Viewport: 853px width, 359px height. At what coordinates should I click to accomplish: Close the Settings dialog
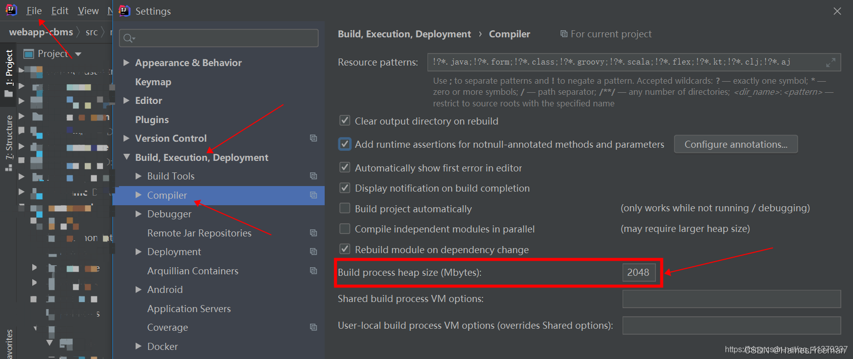[x=837, y=11]
